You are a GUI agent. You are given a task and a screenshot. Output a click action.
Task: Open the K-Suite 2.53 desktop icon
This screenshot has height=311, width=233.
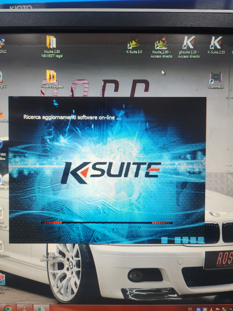pyautogui.click(x=216, y=45)
